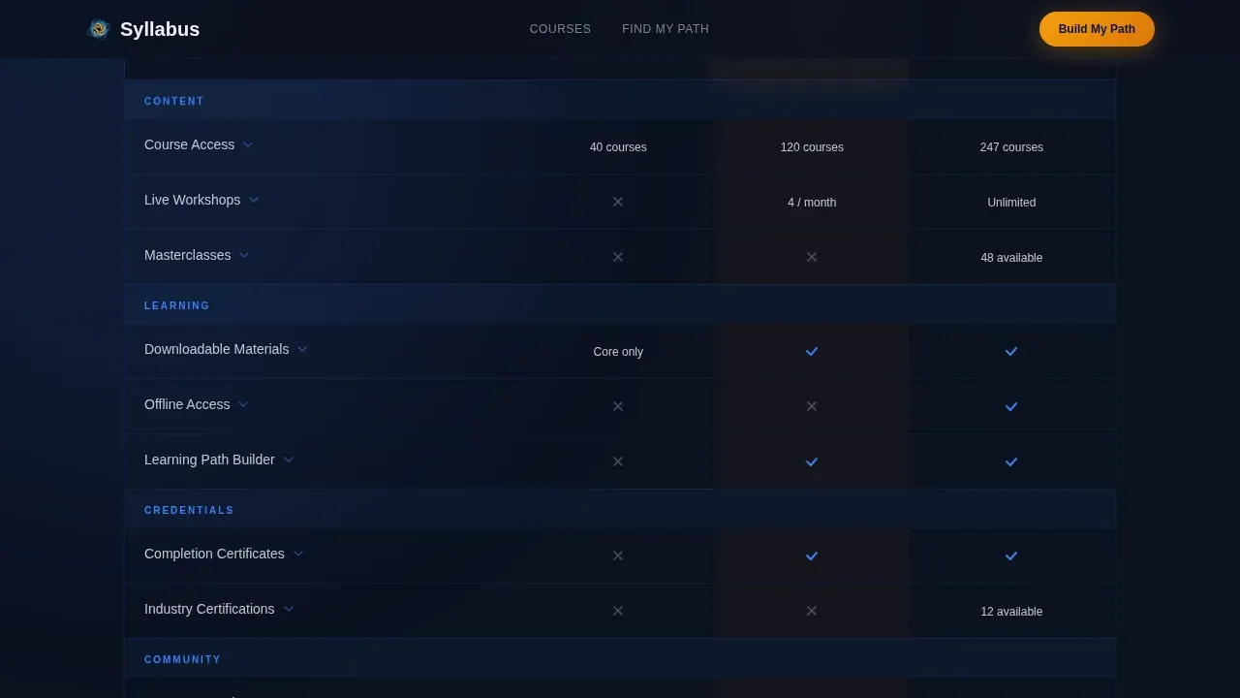Image resolution: width=1240 pixels, height=698 pixels.
Task: Click the Build My Path button
Action: click(1097, 29)
